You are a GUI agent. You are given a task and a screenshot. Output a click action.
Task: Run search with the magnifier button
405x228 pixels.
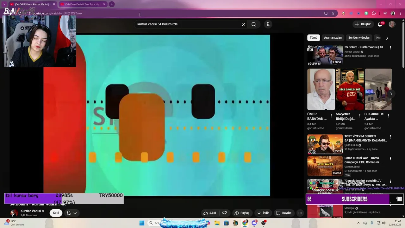254,24
